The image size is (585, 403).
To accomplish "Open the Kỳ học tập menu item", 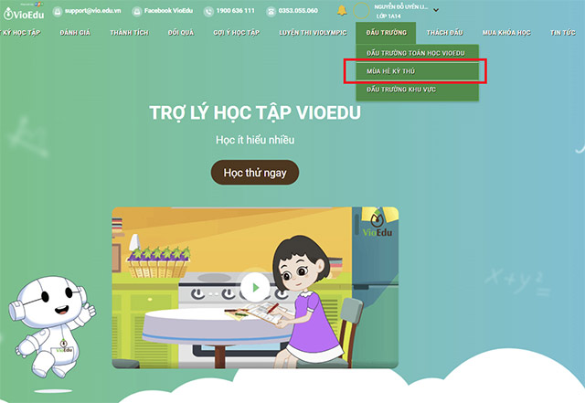I will coord(20,33).
